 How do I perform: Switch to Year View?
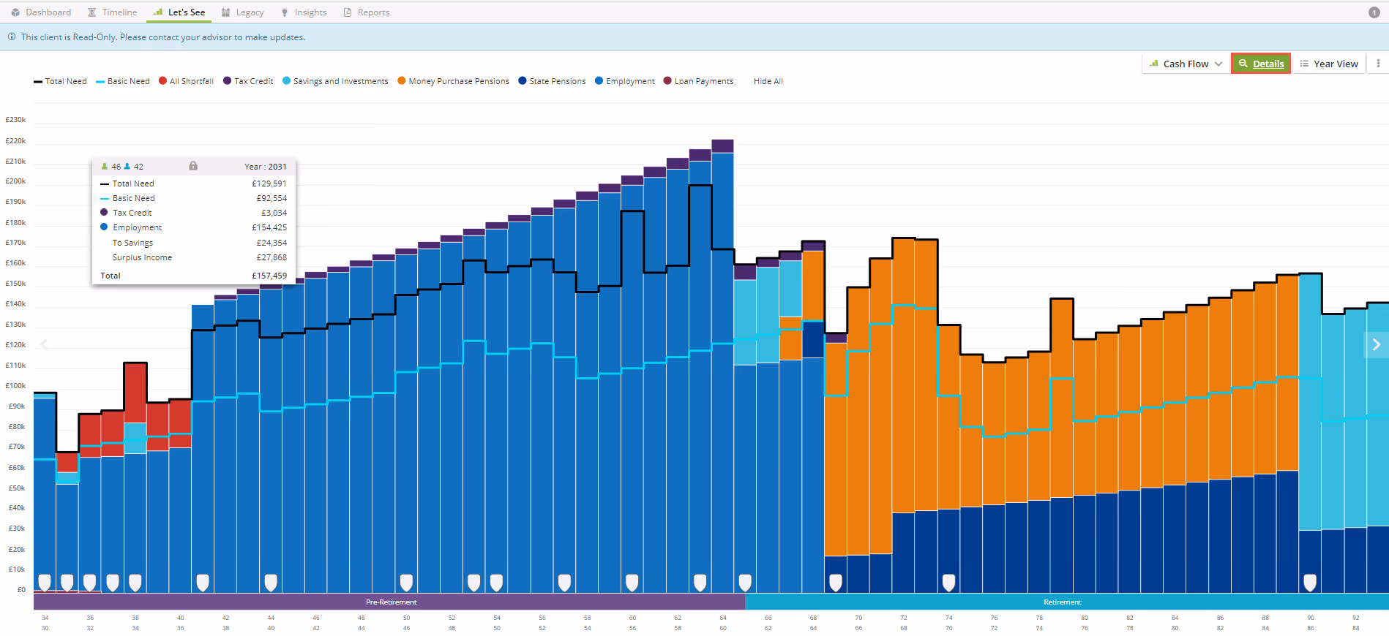click(1329, 64)
